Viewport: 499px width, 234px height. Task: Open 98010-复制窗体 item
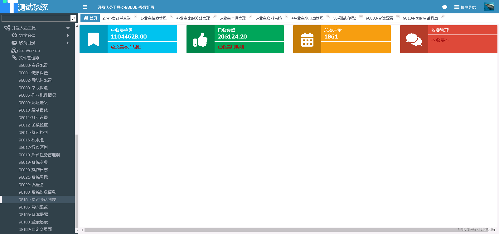[33, 110]
